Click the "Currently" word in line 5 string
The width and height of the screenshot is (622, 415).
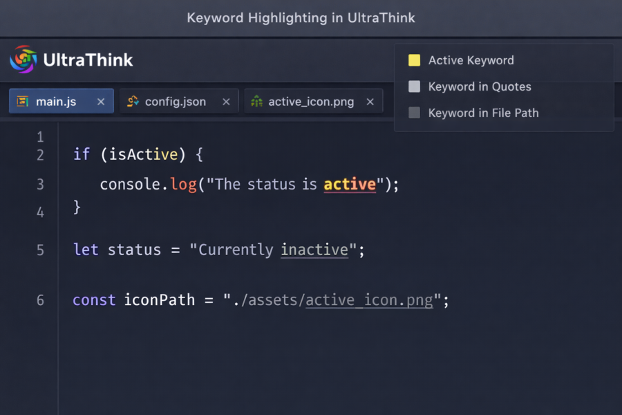point(236,250)
